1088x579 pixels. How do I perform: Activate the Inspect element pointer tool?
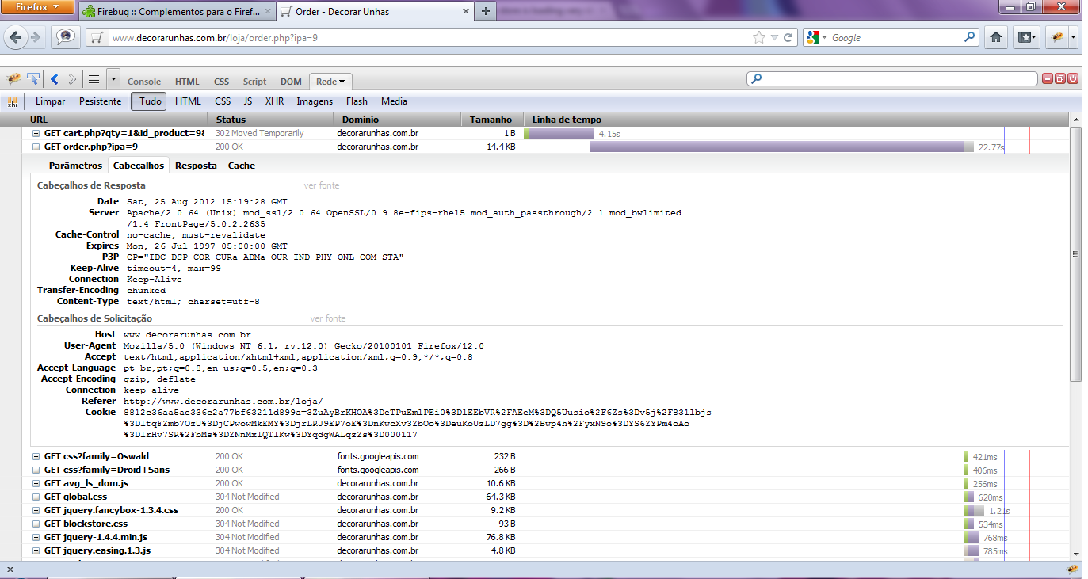pyautogui.click(x=33, y=79)
